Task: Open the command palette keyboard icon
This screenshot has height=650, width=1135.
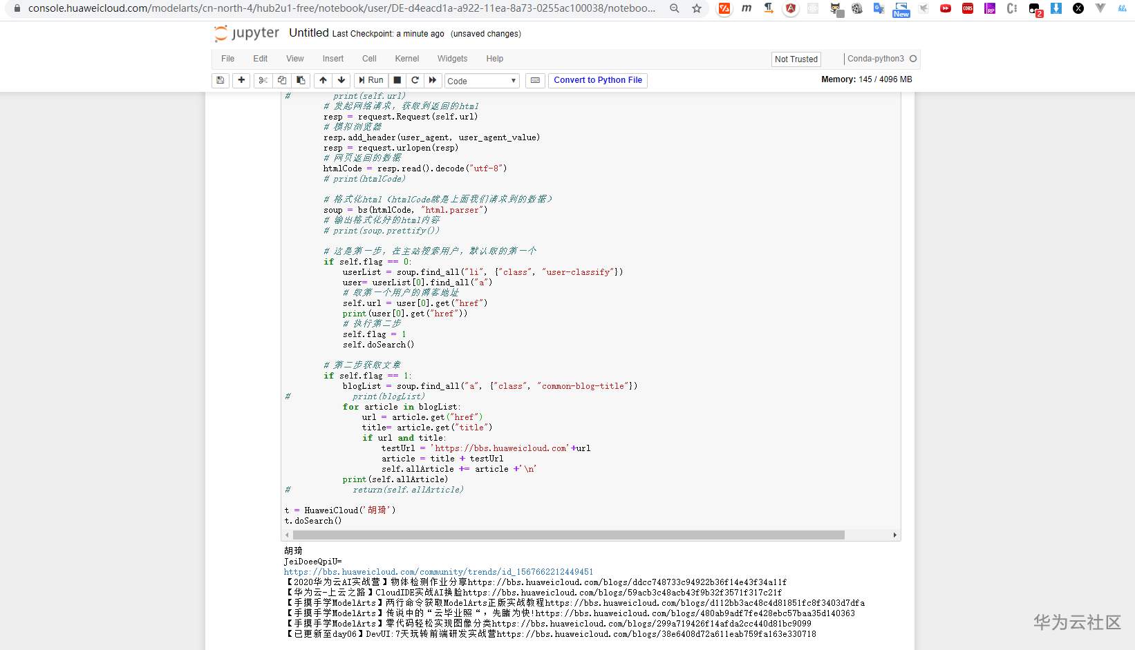Action: click(x=535, y=80)
